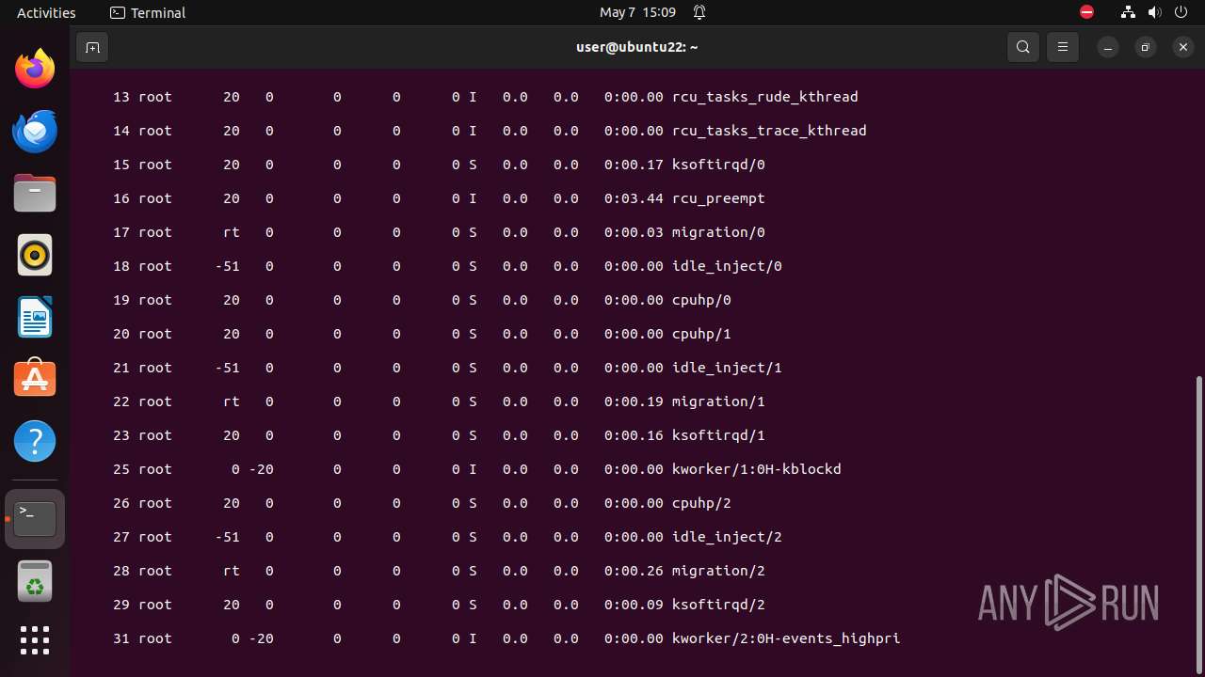Click the user@ubuntu22 window title
This screenshot has height=677, width=1205.
637,47
